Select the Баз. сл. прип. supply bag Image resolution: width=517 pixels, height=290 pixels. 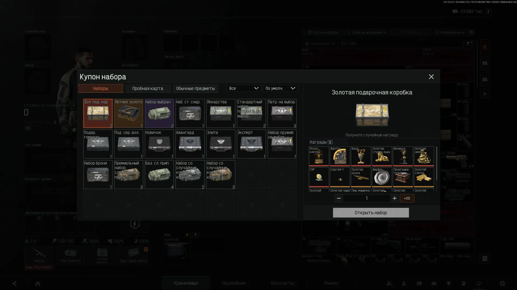159,175
